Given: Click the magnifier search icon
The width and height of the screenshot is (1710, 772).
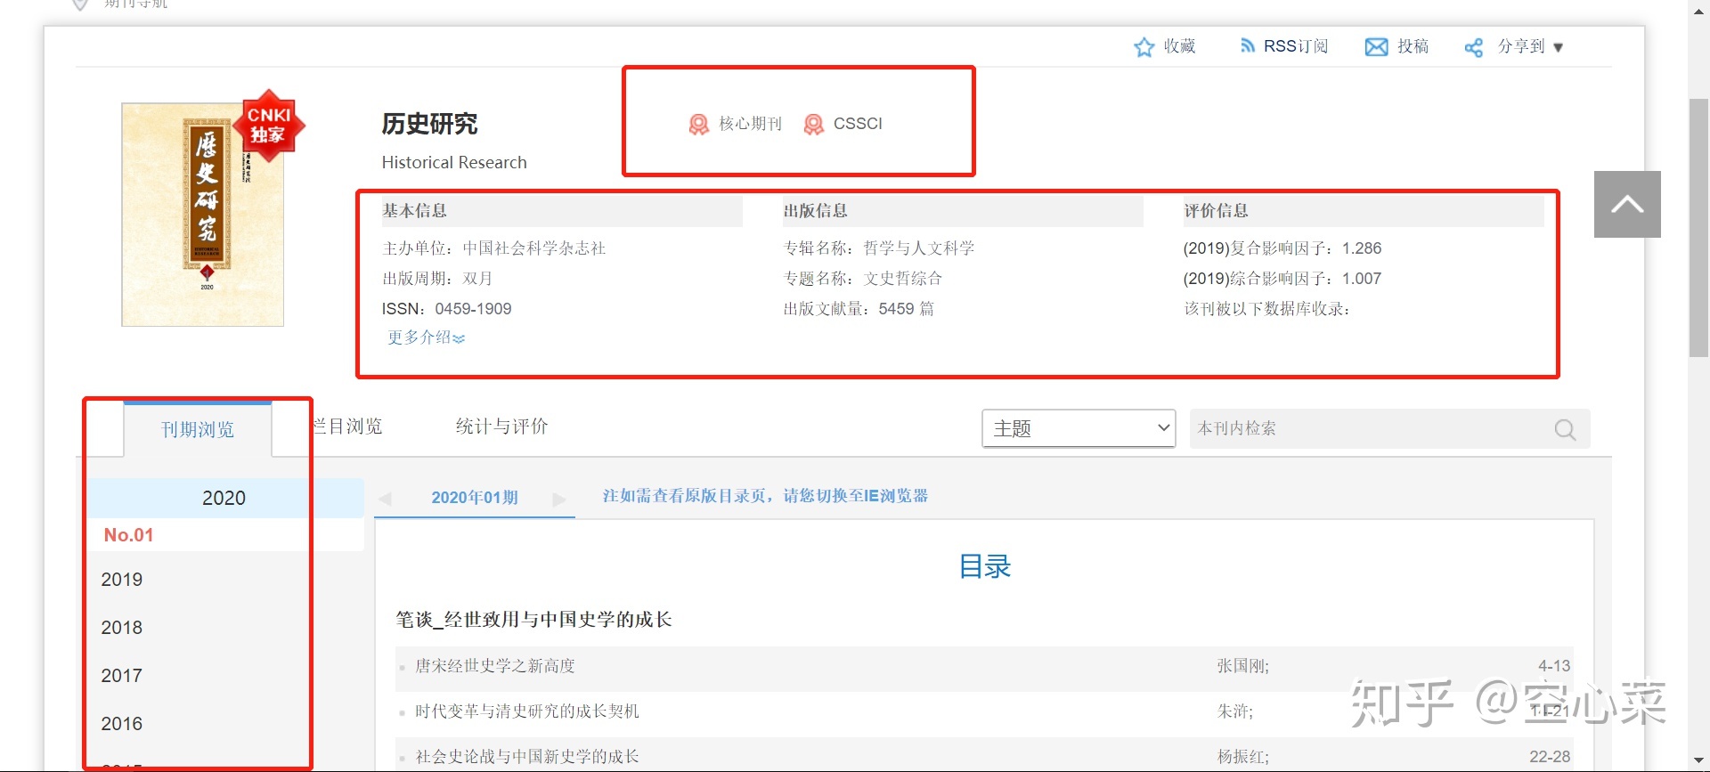Looking at the screenshot, I should tap(1565, 430).
